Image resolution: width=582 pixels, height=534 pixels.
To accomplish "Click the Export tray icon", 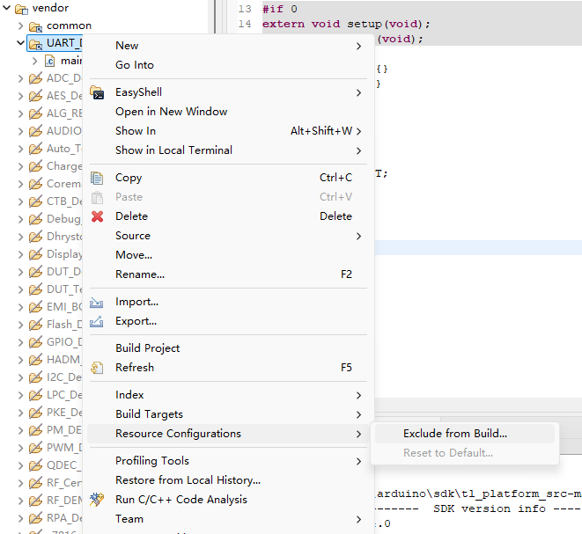I will tap(97, 321).
